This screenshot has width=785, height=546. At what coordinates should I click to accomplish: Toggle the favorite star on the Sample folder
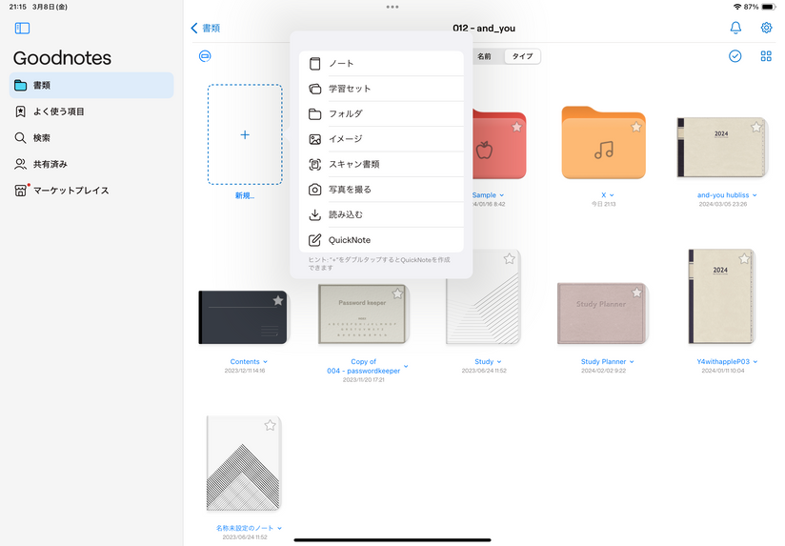pyautogui.click(x=516, y=128)
